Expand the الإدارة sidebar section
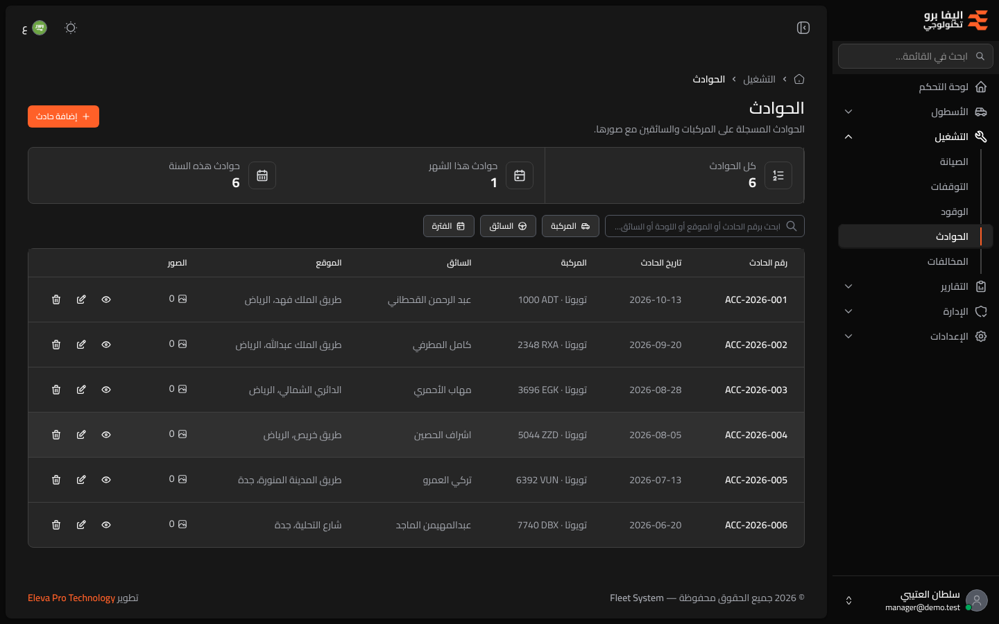The image size is (999, 624). [x=916, y=311]
